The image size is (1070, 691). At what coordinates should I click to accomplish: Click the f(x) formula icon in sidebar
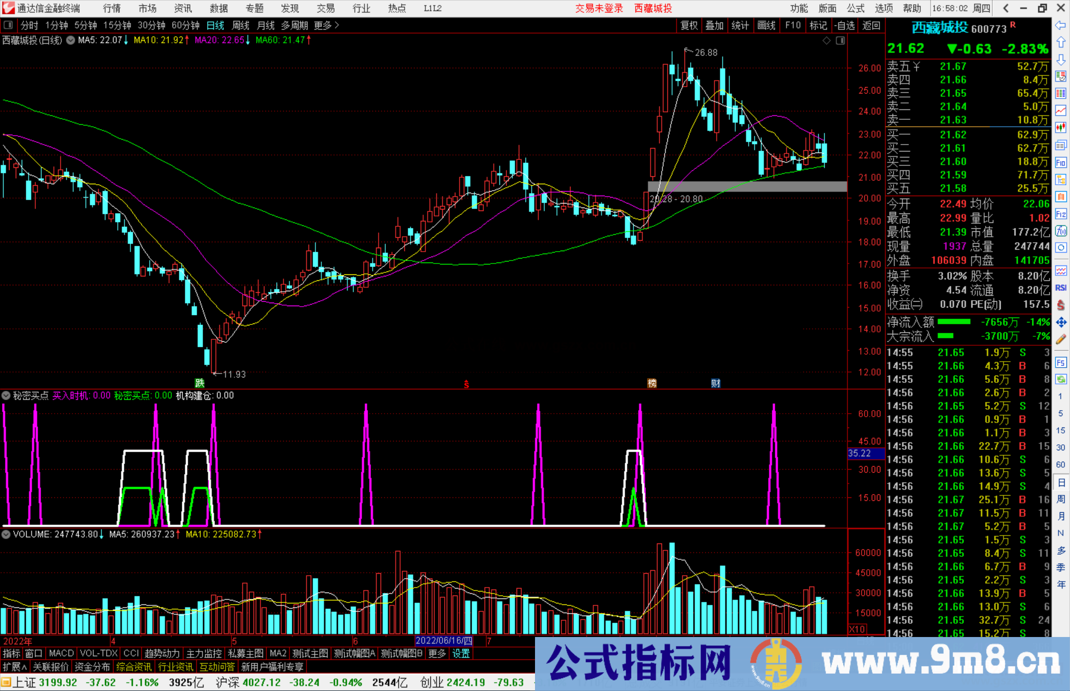[x=1061, y=231]
